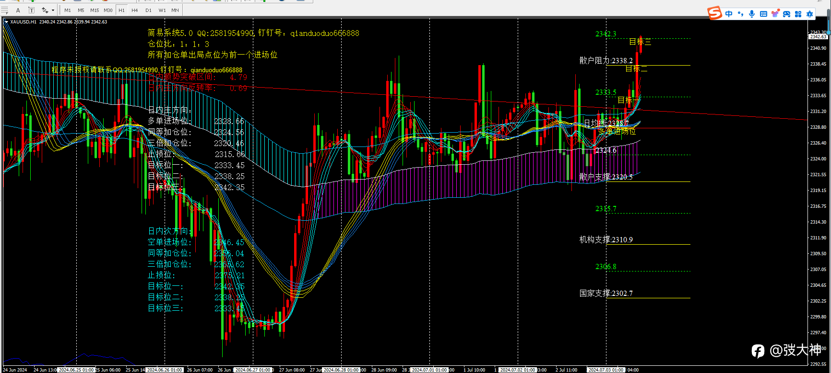Open the last Sogou toolbar icon

810,14
